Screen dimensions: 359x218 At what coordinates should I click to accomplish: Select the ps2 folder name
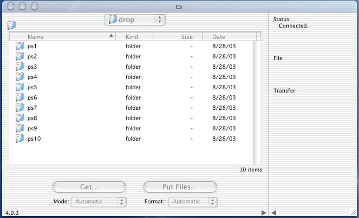[x=32, y=56]
